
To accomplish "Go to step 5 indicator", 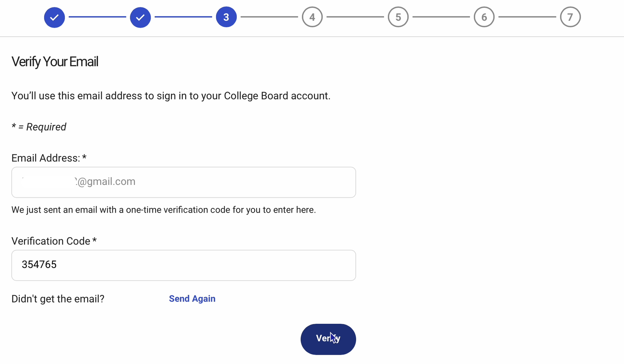I will (x=398, y=17).
